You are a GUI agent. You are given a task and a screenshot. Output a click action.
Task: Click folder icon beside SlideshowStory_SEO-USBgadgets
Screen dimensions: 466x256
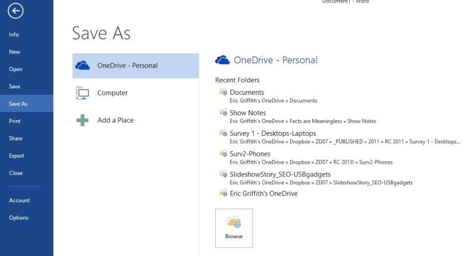click(223, 174)
